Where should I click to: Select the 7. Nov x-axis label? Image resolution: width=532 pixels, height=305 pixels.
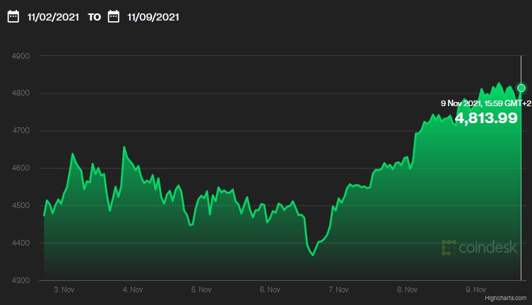pyautogui.click(x=338, y=289)
